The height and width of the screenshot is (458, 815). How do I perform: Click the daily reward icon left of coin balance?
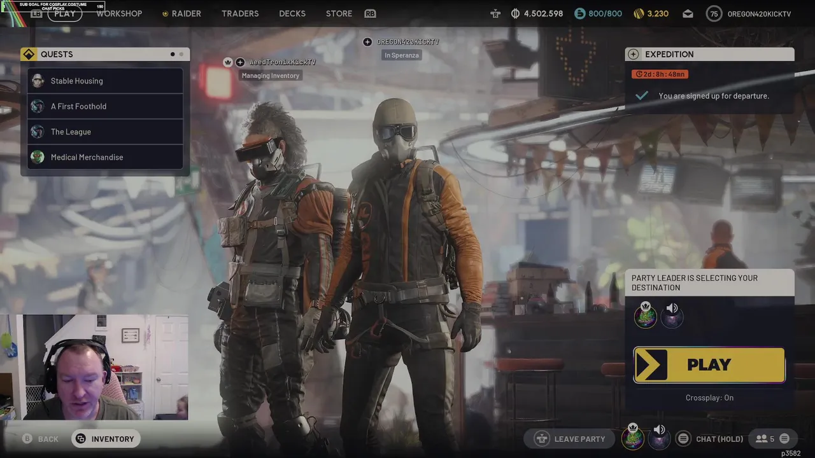495,13
